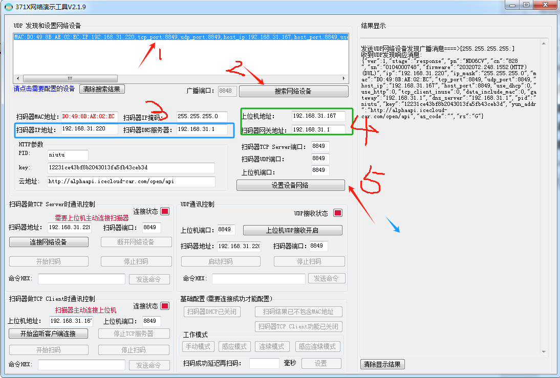Click the PID field containing niutu
Viewport: 560px width, 378px height.
68,154
